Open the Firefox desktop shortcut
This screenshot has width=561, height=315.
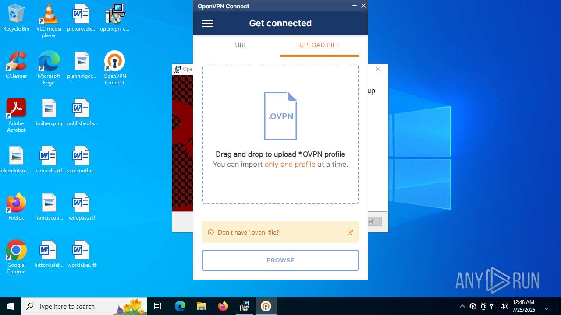[x=16, y=207]
